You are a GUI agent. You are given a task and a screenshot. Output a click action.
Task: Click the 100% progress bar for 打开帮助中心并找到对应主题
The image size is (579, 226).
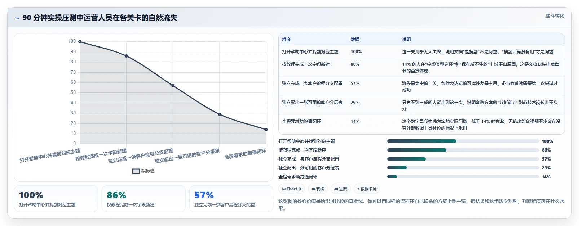click(463, 141)
